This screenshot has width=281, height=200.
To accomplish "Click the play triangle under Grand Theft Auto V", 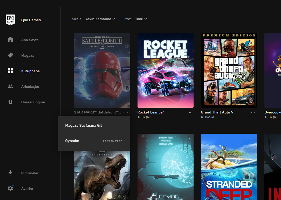I will (202, 117).
